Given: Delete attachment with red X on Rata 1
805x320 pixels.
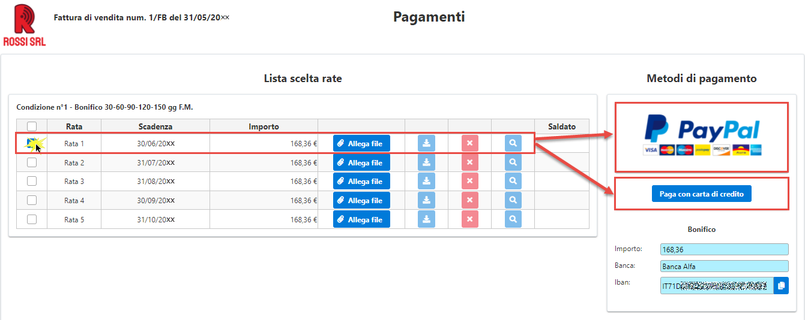Looking at the screenshot, I should click(x=469, y=143).
